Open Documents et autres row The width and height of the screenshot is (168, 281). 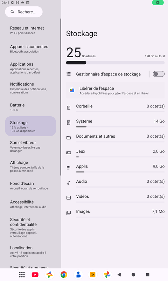click(x=115, y=137)
